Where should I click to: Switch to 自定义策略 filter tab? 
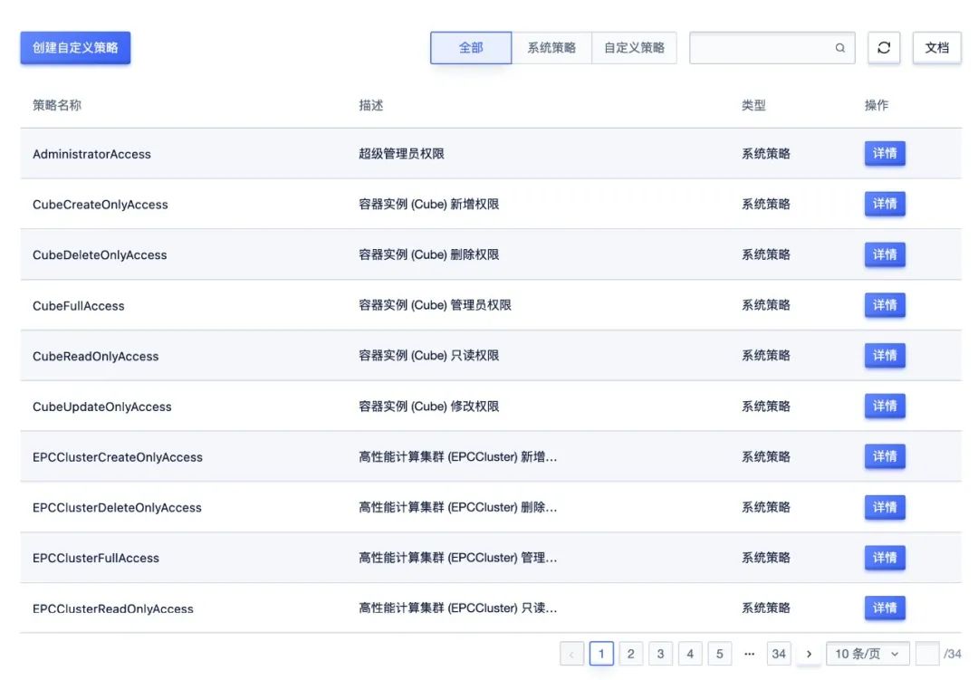coord(634,48)
